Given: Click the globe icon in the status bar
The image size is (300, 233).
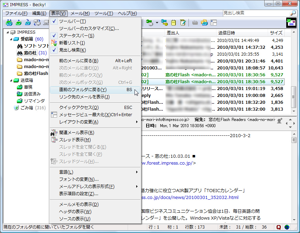Looking at the screenshot, I should click(286, 227).
